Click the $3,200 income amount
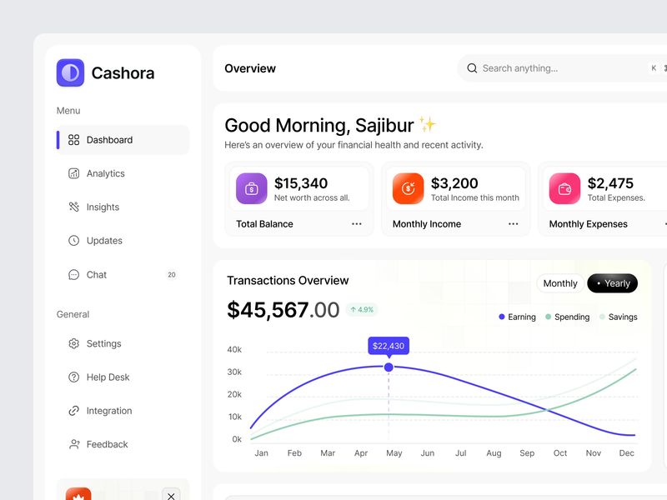Image resolution: width=667 pixels, height=500 pixels. pyautogui.click(x=454, y=183)
